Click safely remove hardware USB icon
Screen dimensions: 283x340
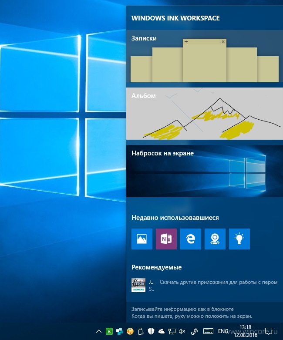click(141, 331)
